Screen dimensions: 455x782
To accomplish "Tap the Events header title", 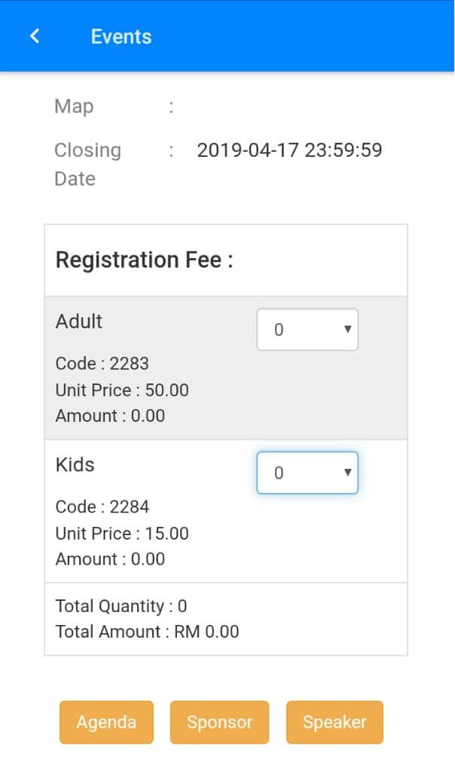I will coord(121,36).
